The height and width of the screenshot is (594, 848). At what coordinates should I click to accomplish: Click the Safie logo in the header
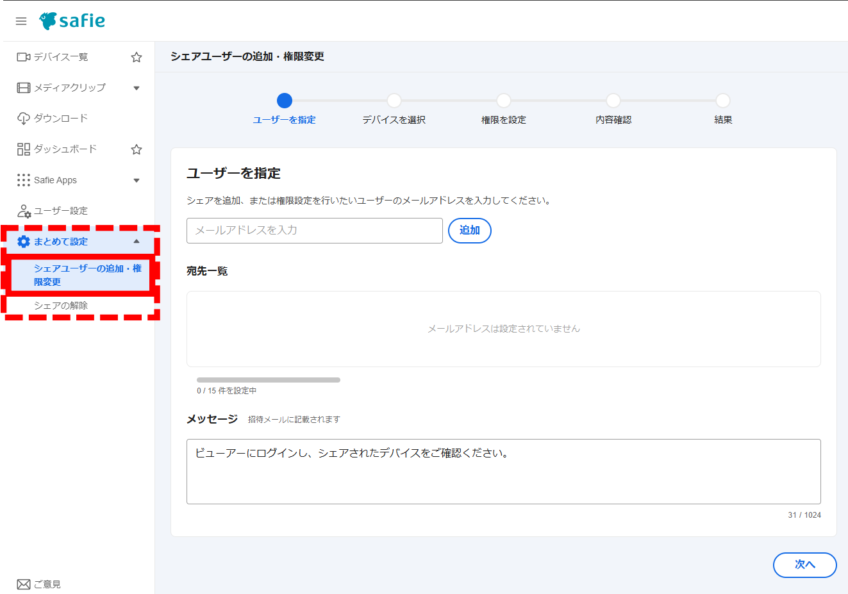click(x=73, y=20)
